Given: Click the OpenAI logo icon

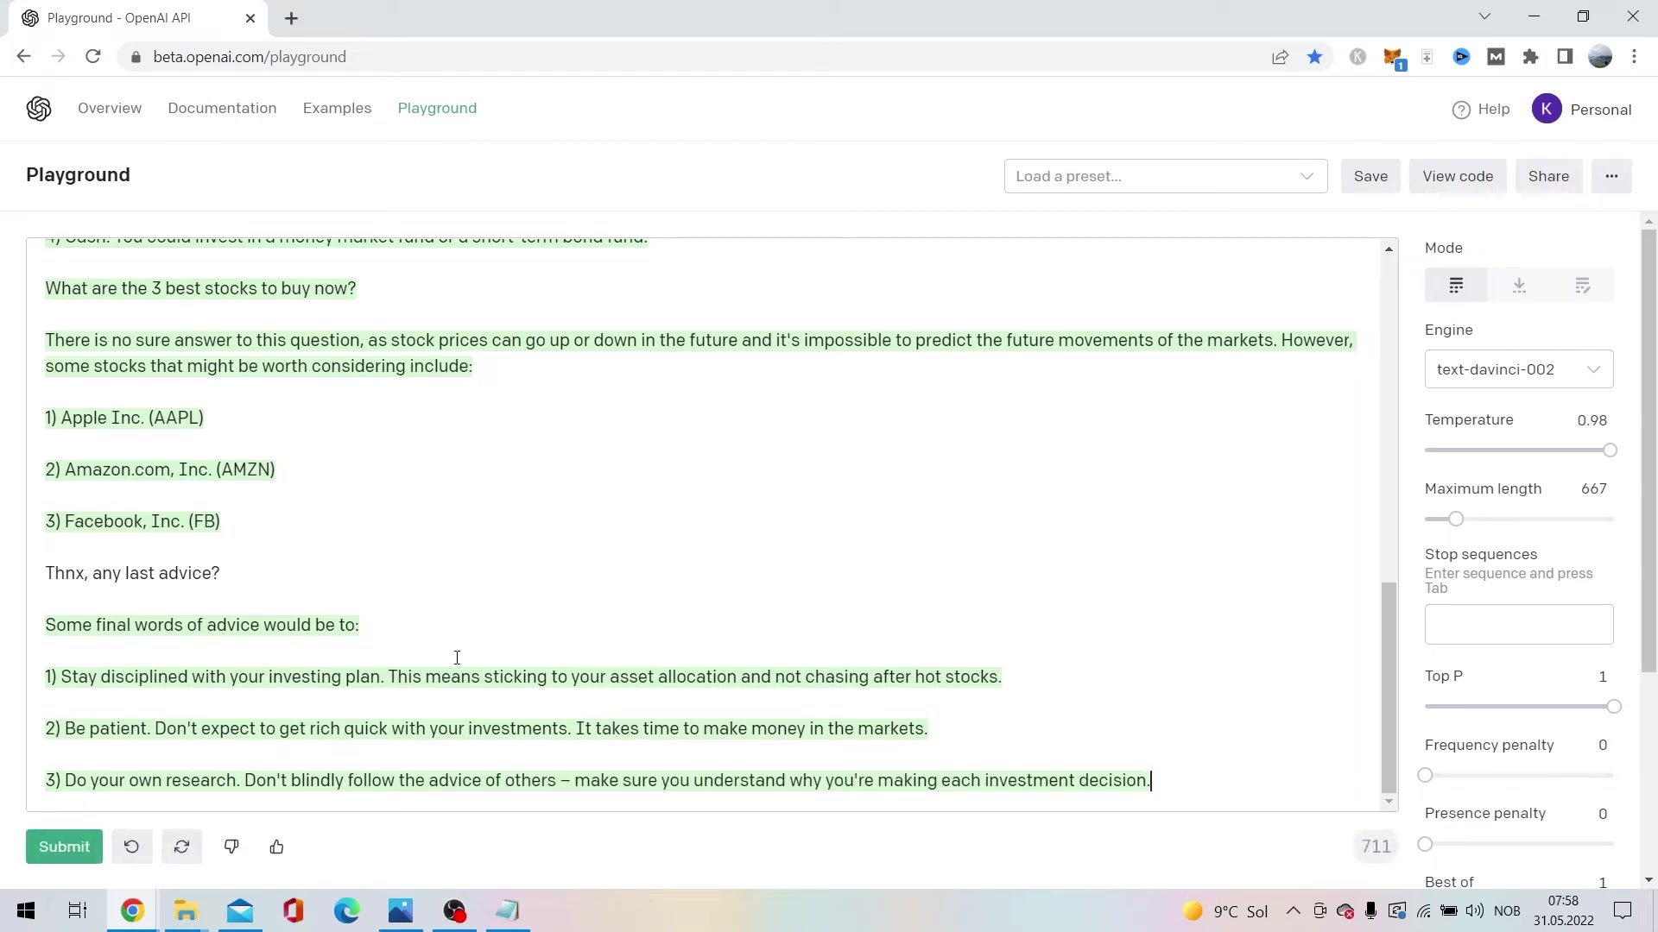Looking at the screenshot, I should click(x=39, y=109).
